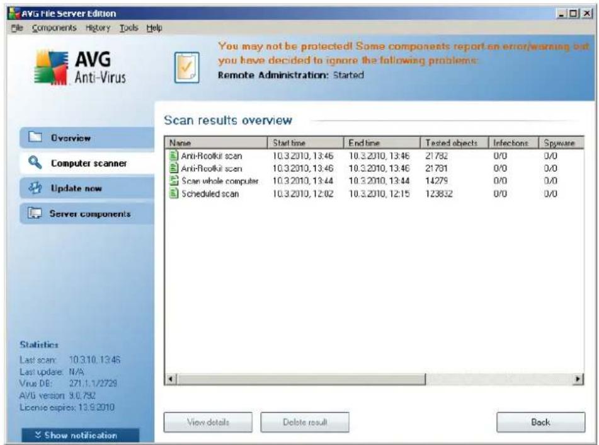Screen dimensions: 599x445
Task: Sort by the Spyware column
Action: (561, 142)
